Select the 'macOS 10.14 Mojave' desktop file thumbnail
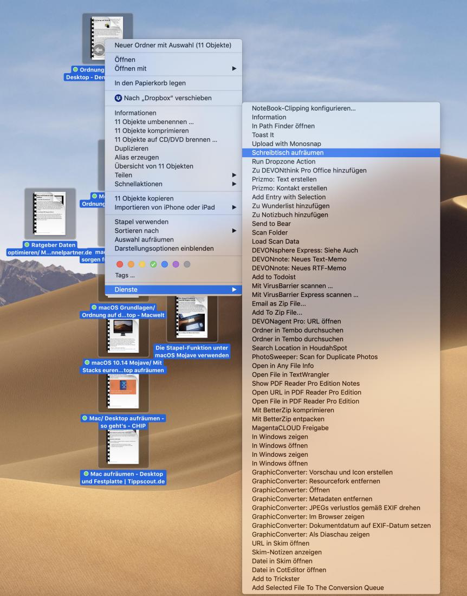The image size is (467, 596). point(123,336)
